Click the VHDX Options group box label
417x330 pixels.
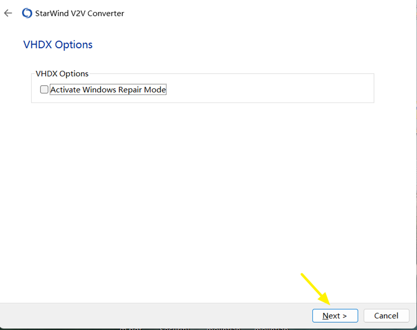point(62,74)
